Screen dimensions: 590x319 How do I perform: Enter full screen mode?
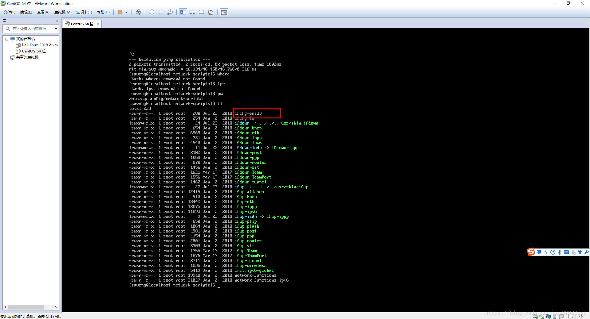point(202,12)
